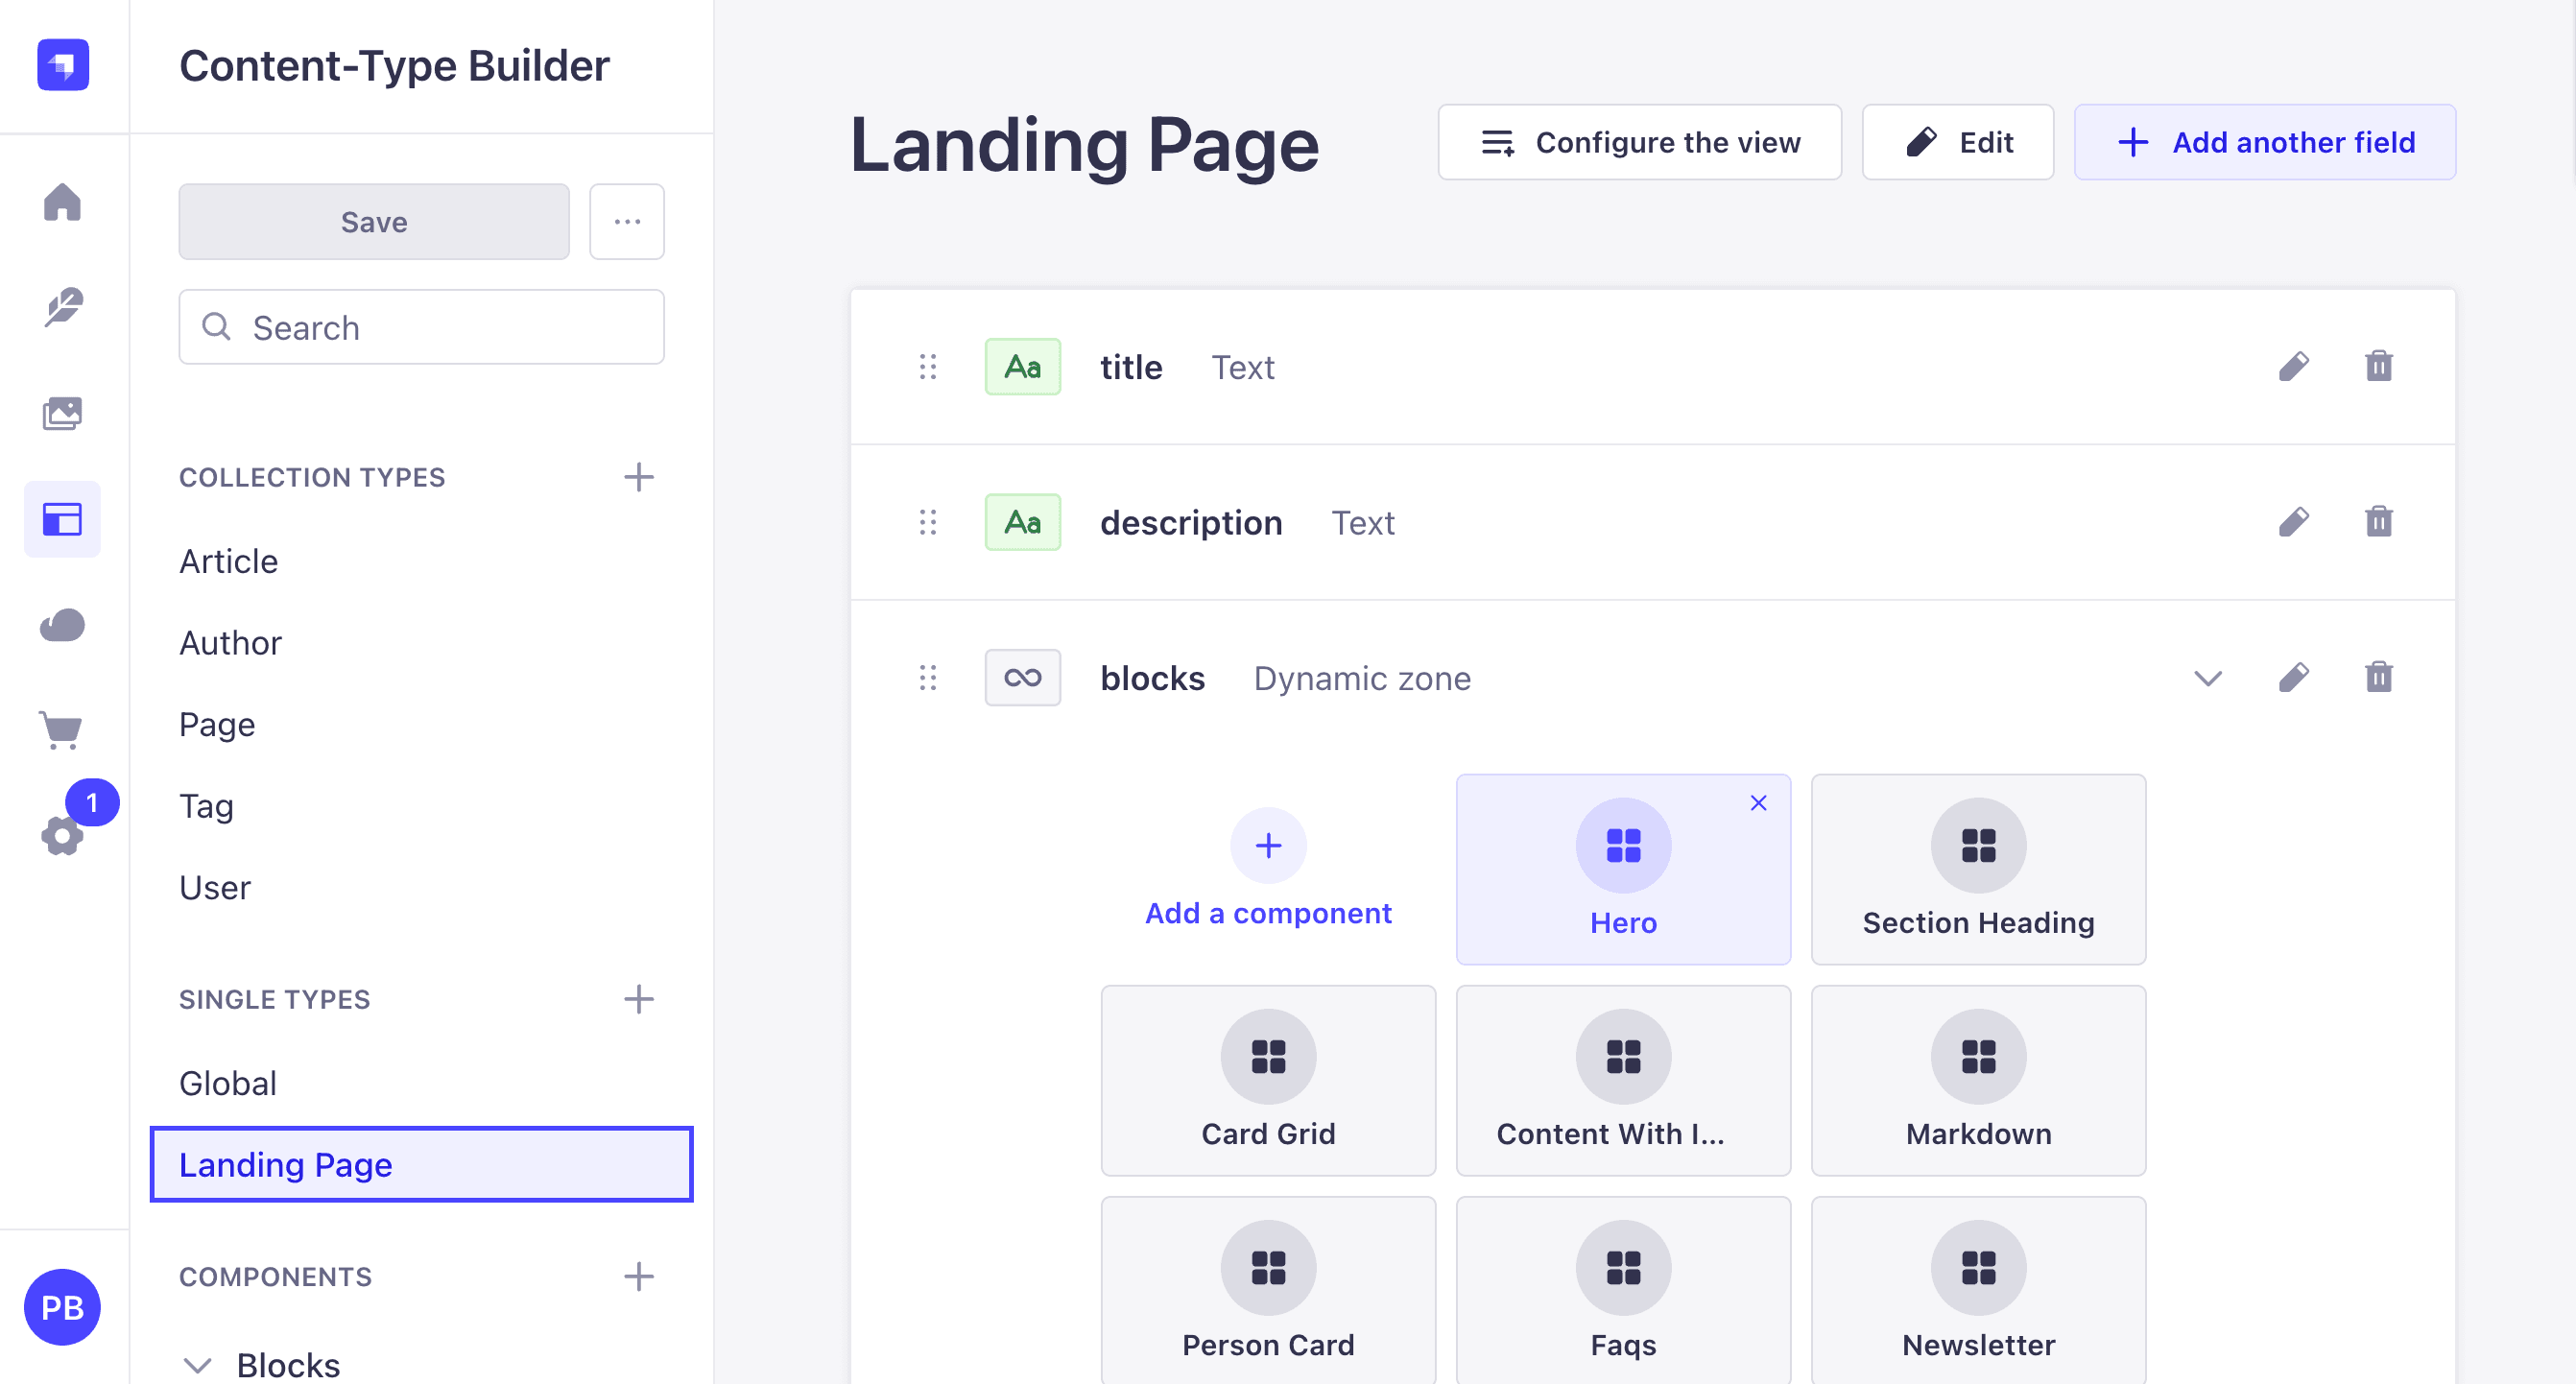This screenshot has height=1384, width=2576.
Task: Click the Aa icon of title
Action: (1022, 367)
